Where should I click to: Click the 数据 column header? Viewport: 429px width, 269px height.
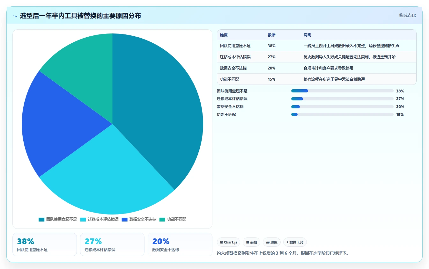[x=272, y=35]
